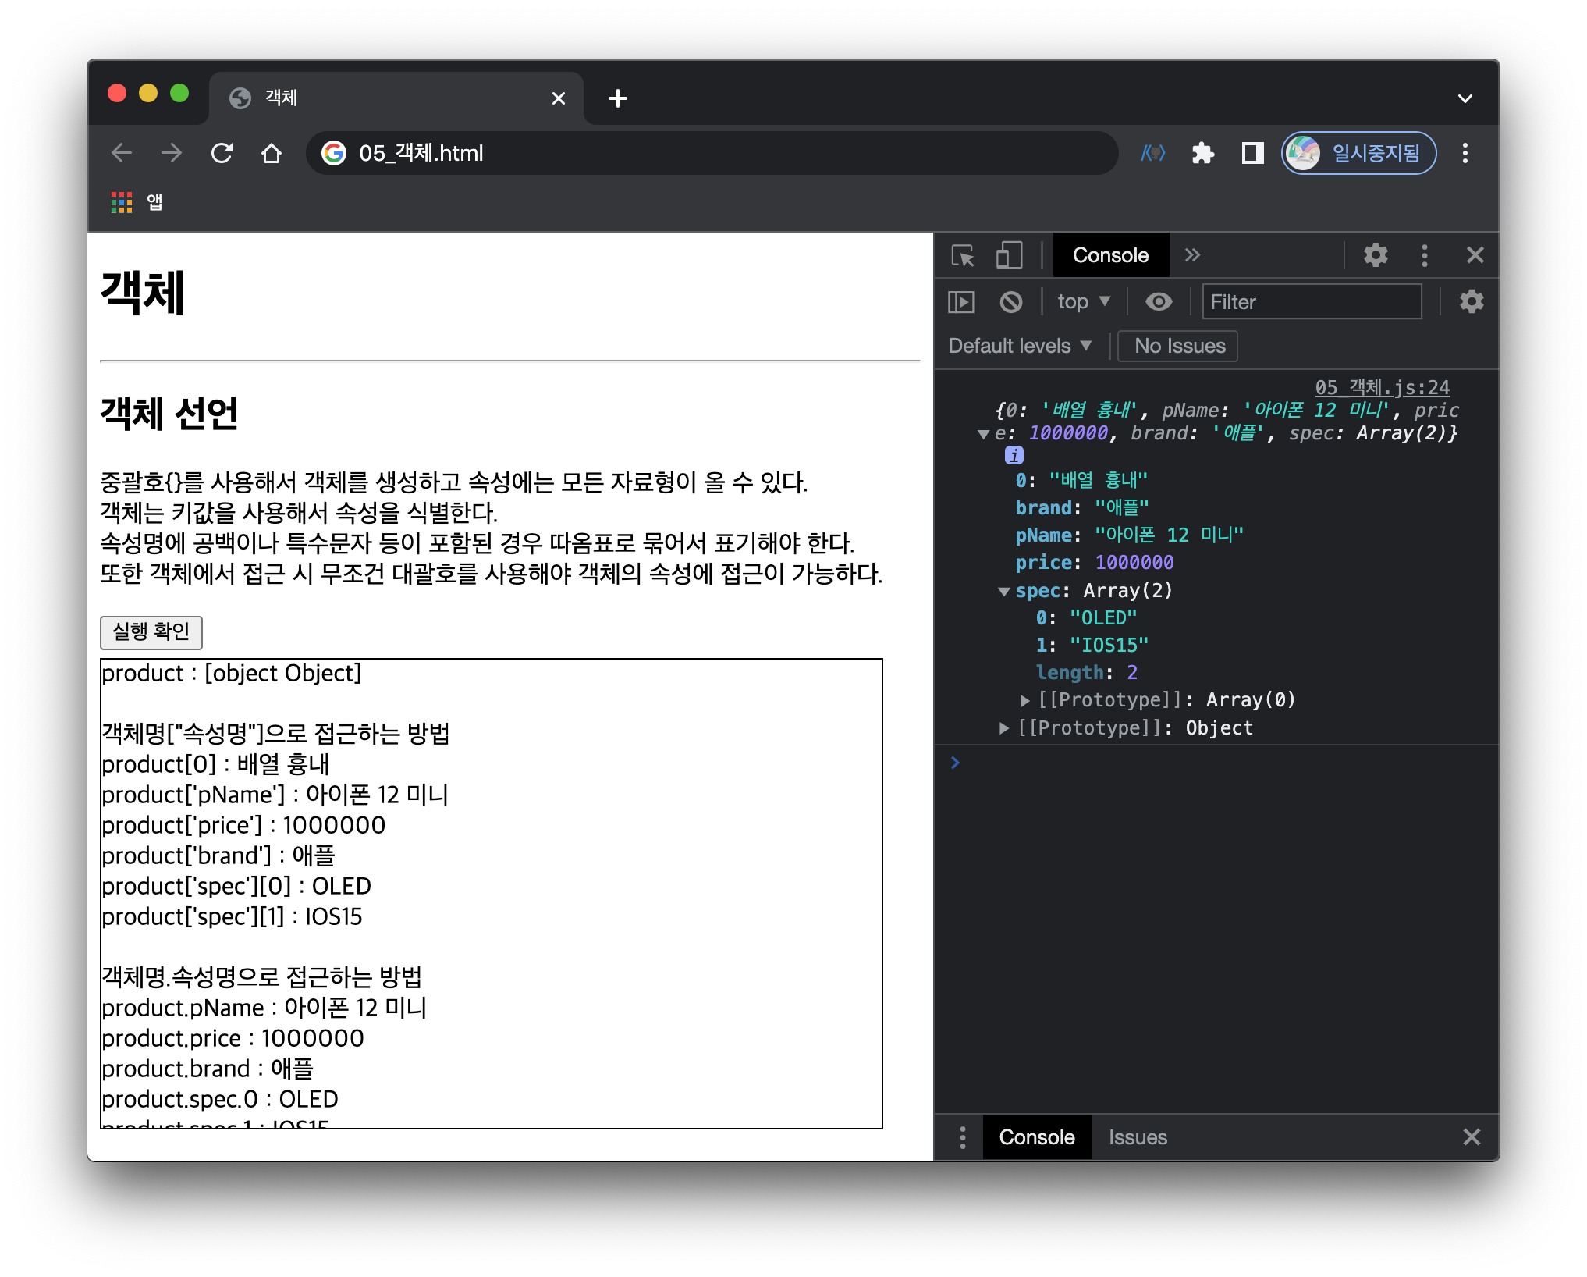Click into the console Filter field
The height and width of the screenshot is (1277, 1587).
pos(1311,302)
